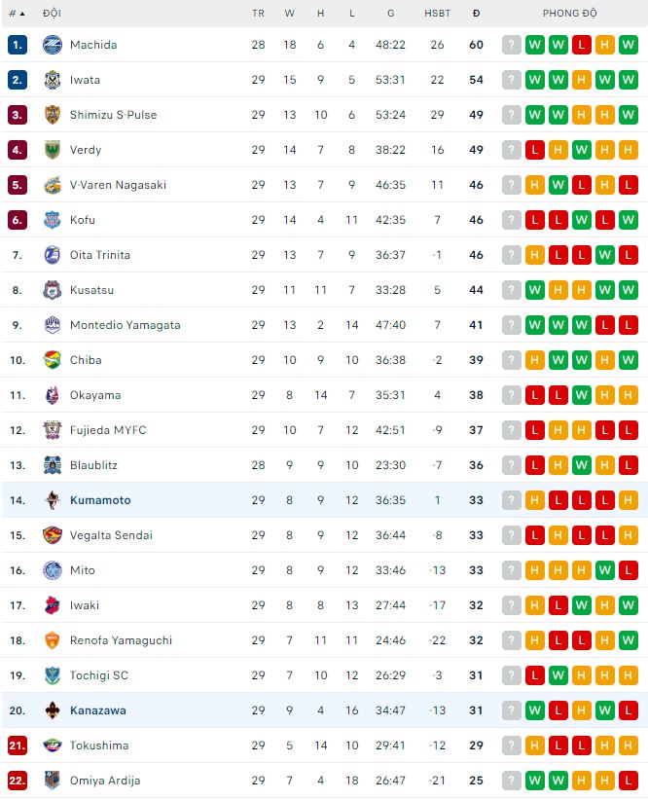The image size is (648, 800).
Task: Click the Shimizu S-Pulse club crest
Action: point(53,115)
